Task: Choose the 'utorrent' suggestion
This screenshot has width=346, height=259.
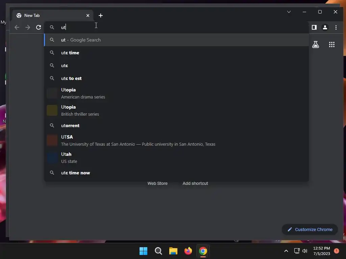Action: (176, 125)
